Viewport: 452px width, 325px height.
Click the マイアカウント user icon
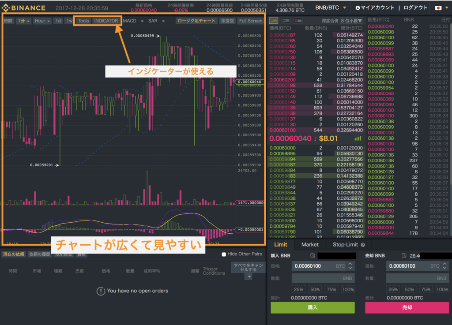[x=358, y=8]
